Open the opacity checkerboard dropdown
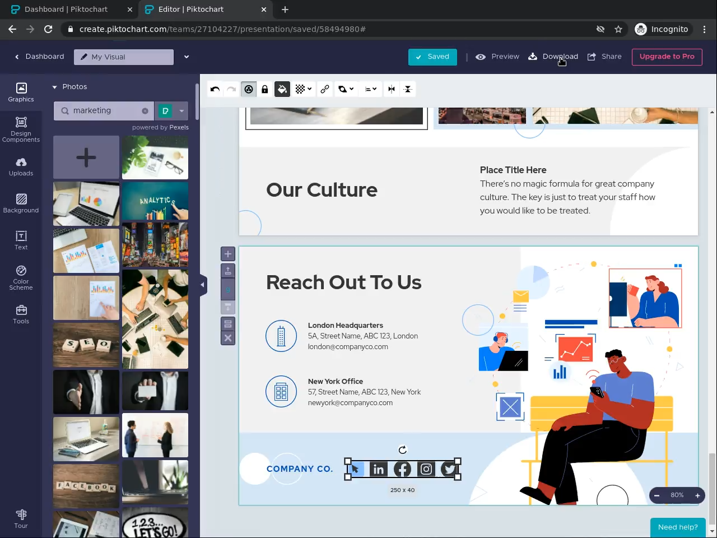The height and width of the screenshot is (538, 717). (304, 89)
